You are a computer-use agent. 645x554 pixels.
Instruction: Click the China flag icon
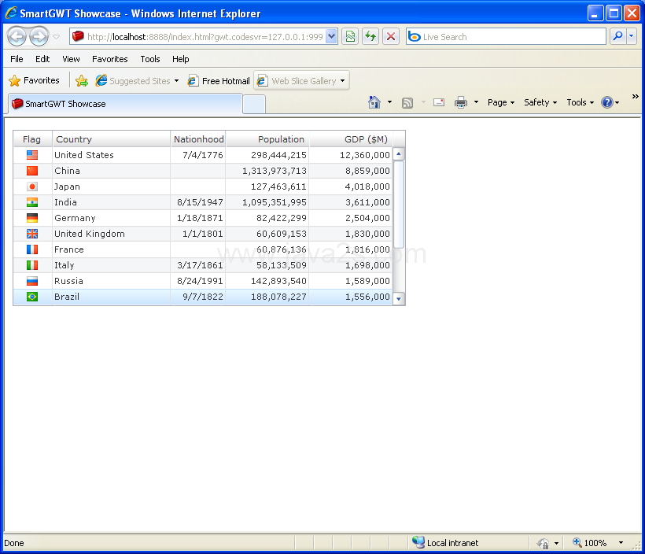(x=32, y=171)
